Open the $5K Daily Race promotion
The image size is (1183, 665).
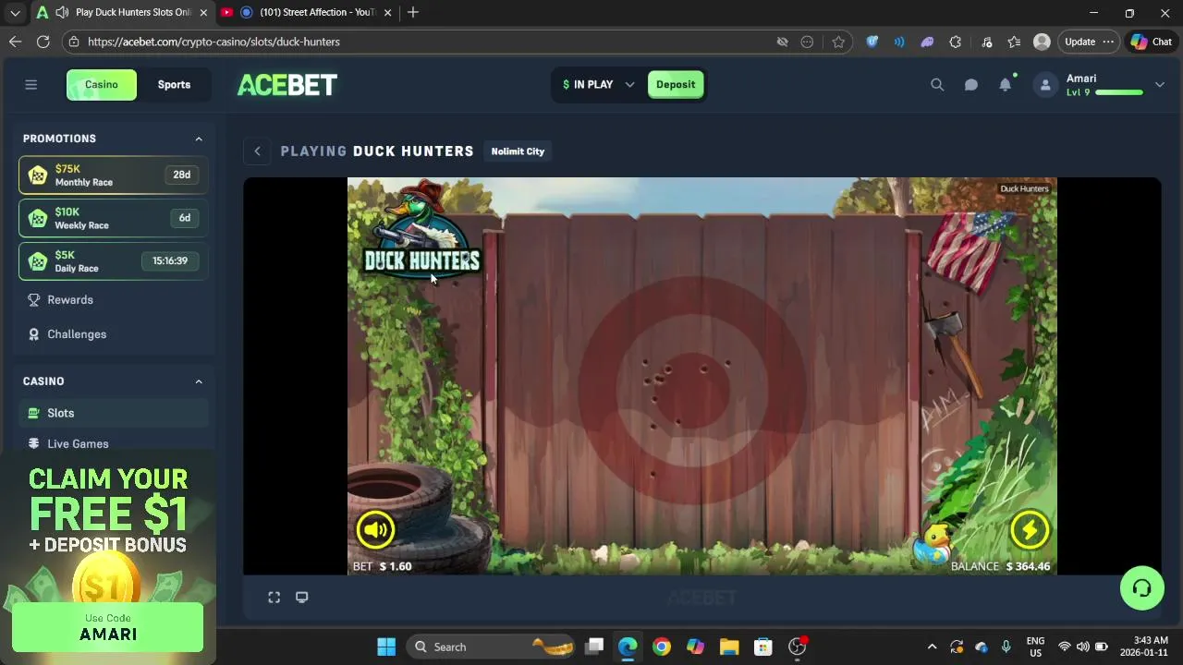point(113,261)
